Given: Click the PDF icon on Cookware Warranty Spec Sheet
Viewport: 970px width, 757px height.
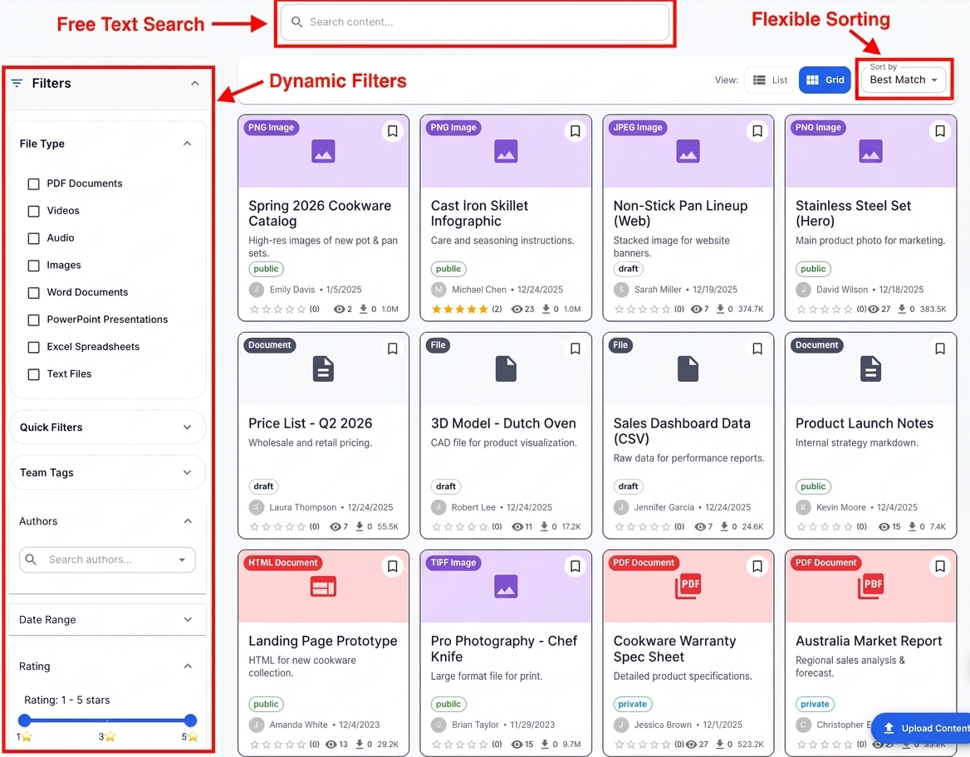Looking at the screenshot, I should tap(688, 587).
